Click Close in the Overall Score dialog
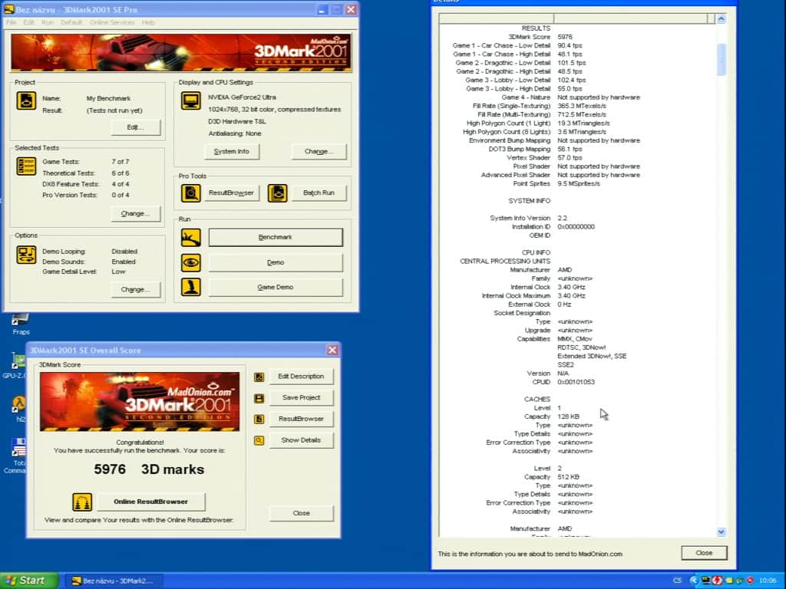Image resolution: width=786 pixels, height=589 pixels. 301,513
